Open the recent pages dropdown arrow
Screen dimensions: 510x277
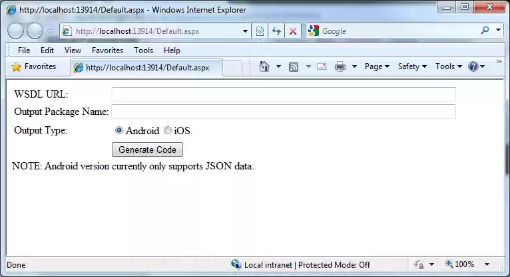click(x=49, y=31)
